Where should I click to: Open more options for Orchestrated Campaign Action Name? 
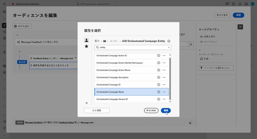[164, 70]
